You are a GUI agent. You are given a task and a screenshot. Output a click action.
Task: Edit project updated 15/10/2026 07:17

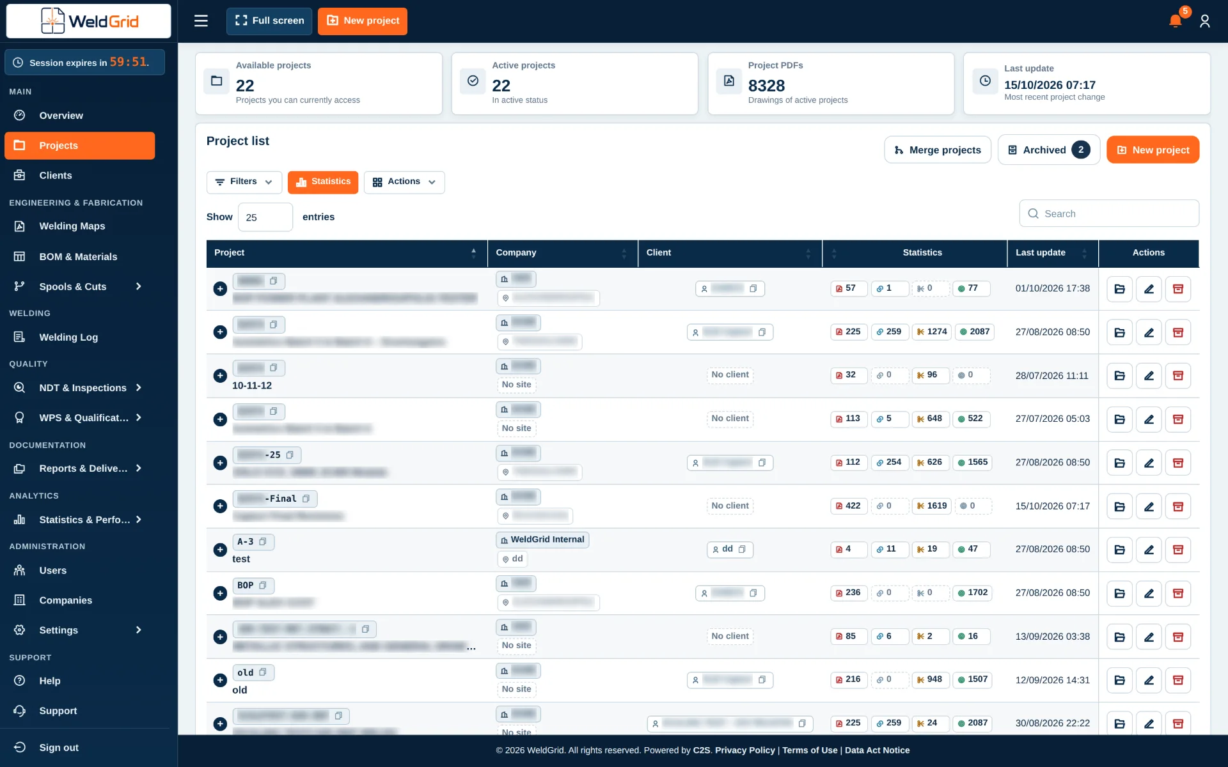(x=1149, y=506)
